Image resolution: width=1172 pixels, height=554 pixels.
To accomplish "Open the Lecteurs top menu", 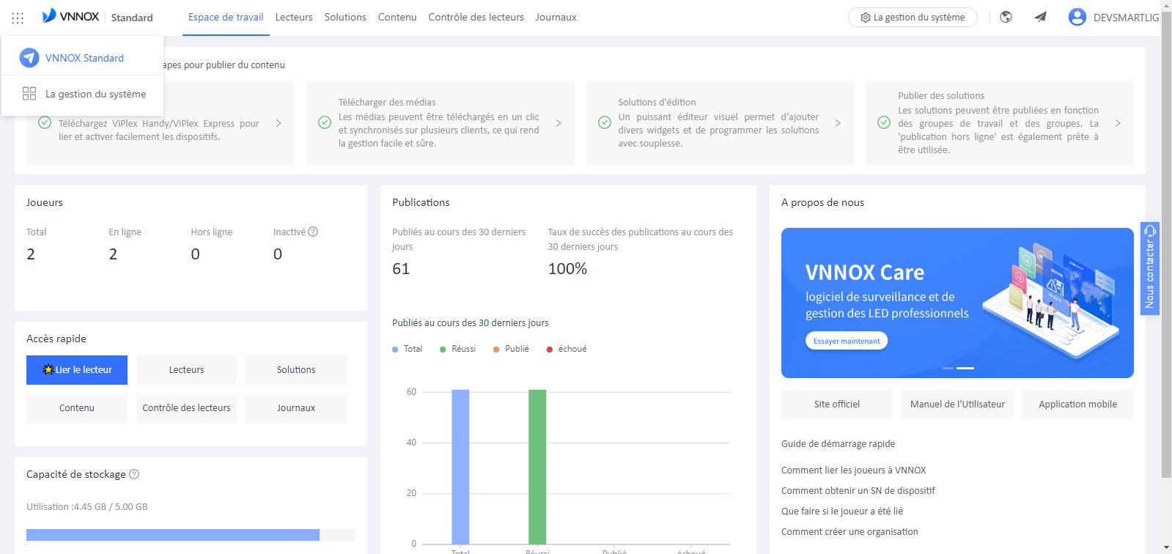I will (294, 17).
